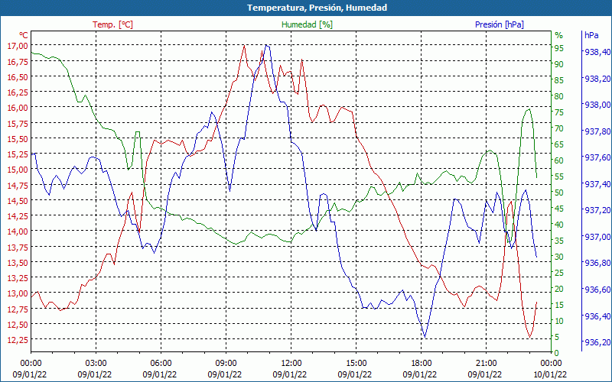Click temperature axis value 14,00
The image size is (612, 382).
coord(18,231)
